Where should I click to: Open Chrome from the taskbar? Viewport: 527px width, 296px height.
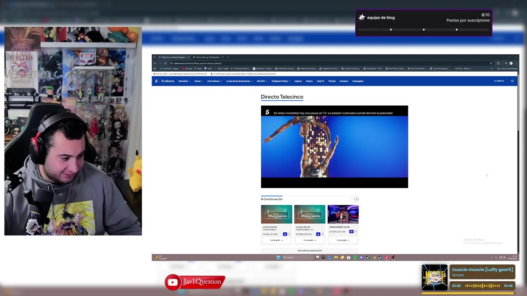pyautogui.click(x=374, y=257)
